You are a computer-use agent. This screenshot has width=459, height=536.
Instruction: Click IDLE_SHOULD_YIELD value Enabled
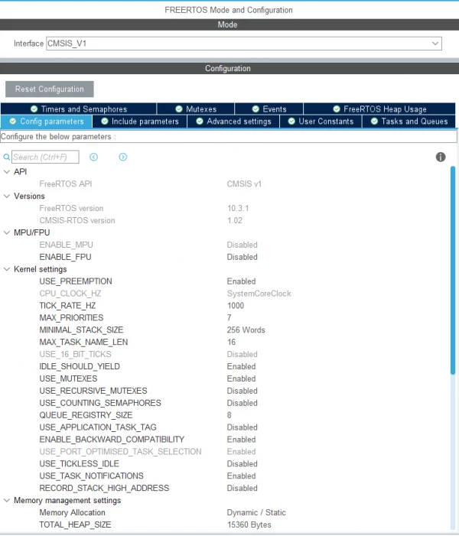click(x=241, y=366)
